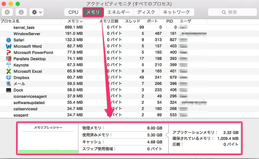
Task: Select the soagent process
Action: point(21,115)
